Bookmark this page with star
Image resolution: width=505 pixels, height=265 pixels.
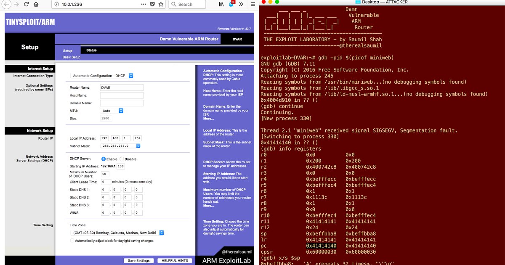(x=161, y=4)
